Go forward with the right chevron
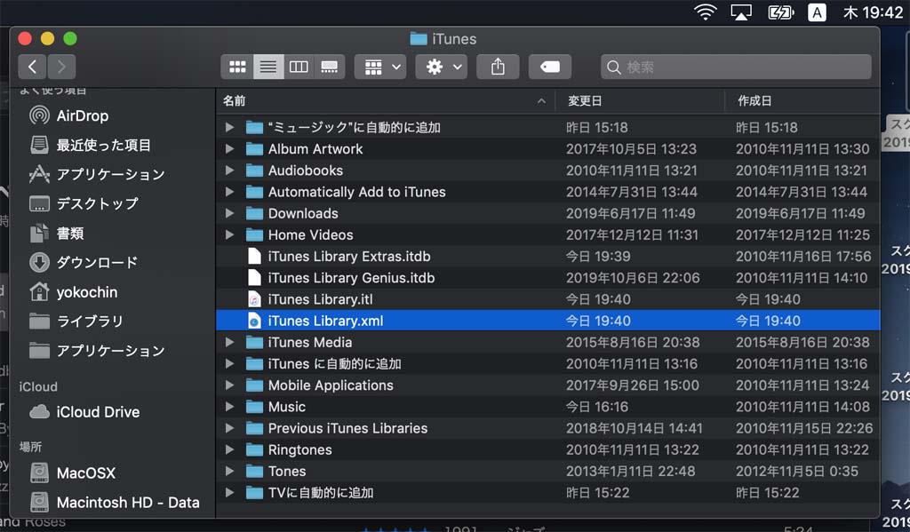Viewport: 910px width, 532px height. click(61, 67)
